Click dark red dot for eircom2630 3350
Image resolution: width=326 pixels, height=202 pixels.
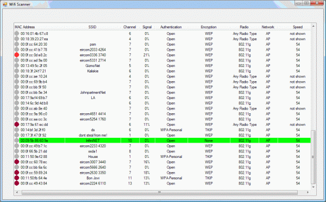coord(17,173)
